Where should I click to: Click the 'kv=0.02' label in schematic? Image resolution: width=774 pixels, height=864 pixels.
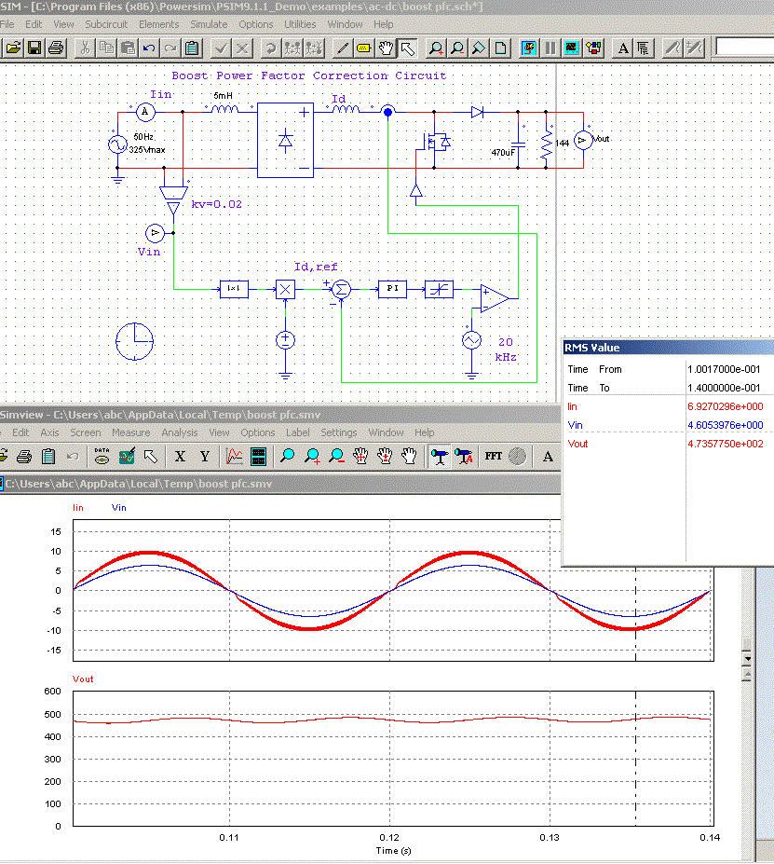216,204
